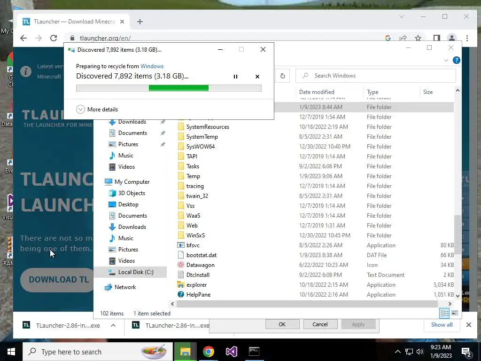481x361 pixels.
Task: Sort by Type column header
Action: [372, 92]
